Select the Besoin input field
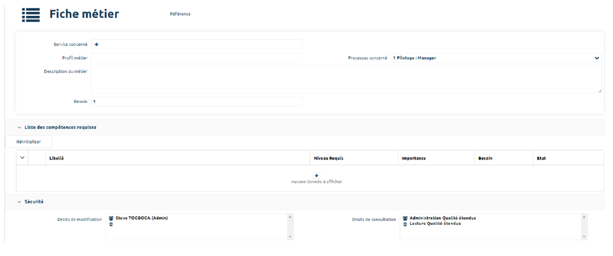Image resolution: width=613 pixels, height=256 pixels. tap(196, 102)
